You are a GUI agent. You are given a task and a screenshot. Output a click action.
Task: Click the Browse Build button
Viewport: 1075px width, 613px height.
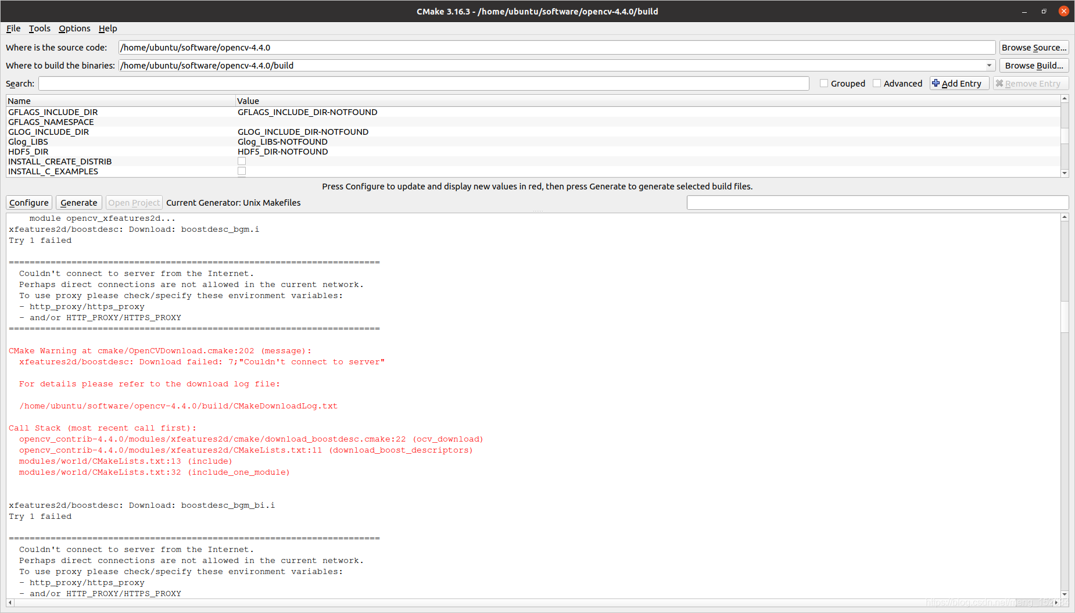pyautogui.click(x=1034, y=66)
